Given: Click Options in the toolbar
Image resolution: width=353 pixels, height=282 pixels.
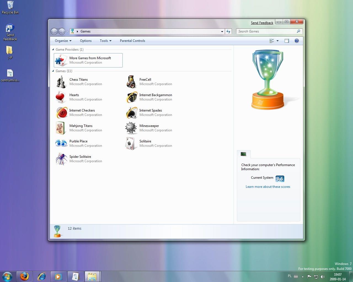Looking at the screenshot, I should [86, 41].
